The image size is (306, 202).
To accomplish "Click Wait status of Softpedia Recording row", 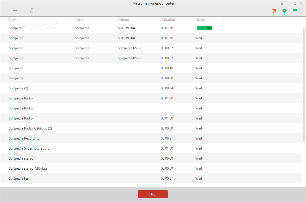I will coord(199,138).
